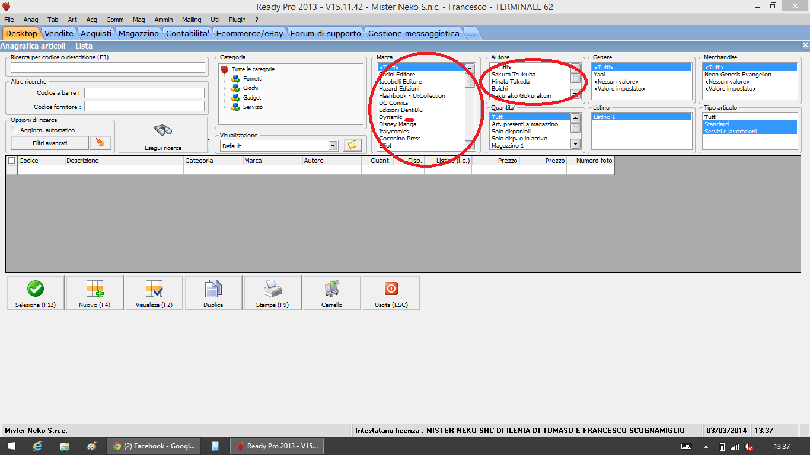Switch to Vendite tab
The width and height of the screenshot is (810, 455).
pyautogui.click(x=59, y=34)
